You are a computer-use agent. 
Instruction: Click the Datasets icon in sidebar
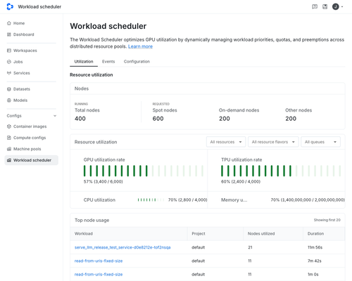tap(9, 89)
